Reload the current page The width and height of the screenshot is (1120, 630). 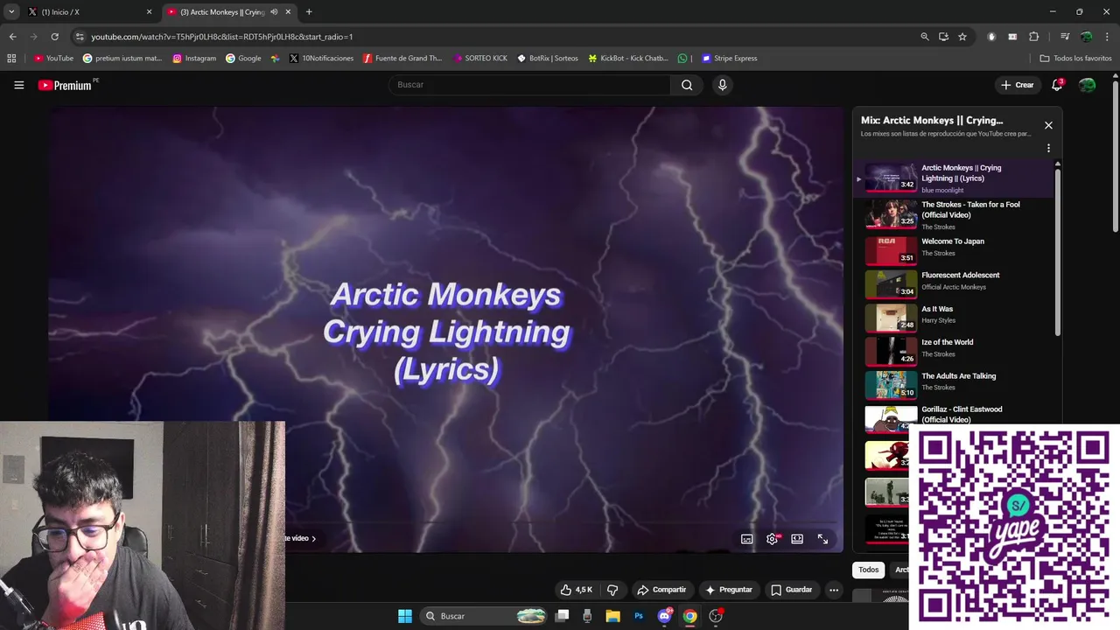pos(54,37)
